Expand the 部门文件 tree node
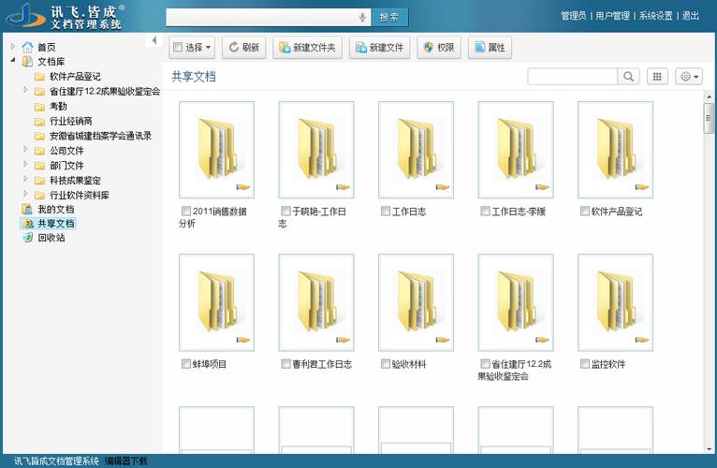This screenshot has height=468, width=717. tap(25, 164)
